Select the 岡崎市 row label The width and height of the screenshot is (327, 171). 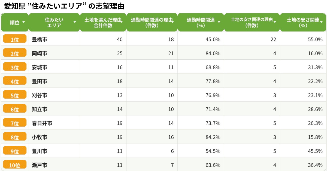(x=40, y=53)
